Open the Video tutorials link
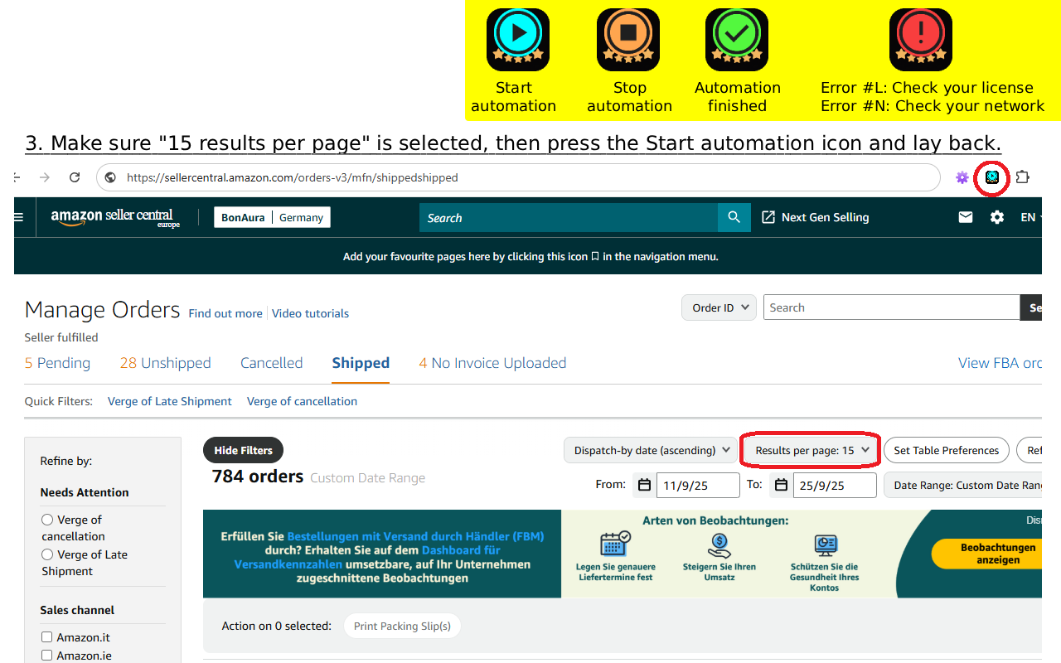Image resolution: width=1061 pixels, height=663 pixels. [310, 313]
